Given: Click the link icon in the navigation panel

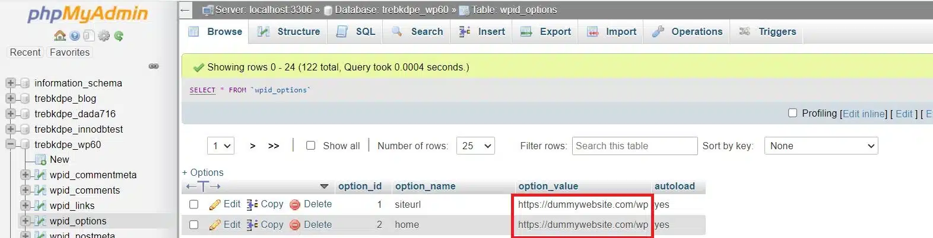Looking at the screenshot, I should tap(154, 66).
